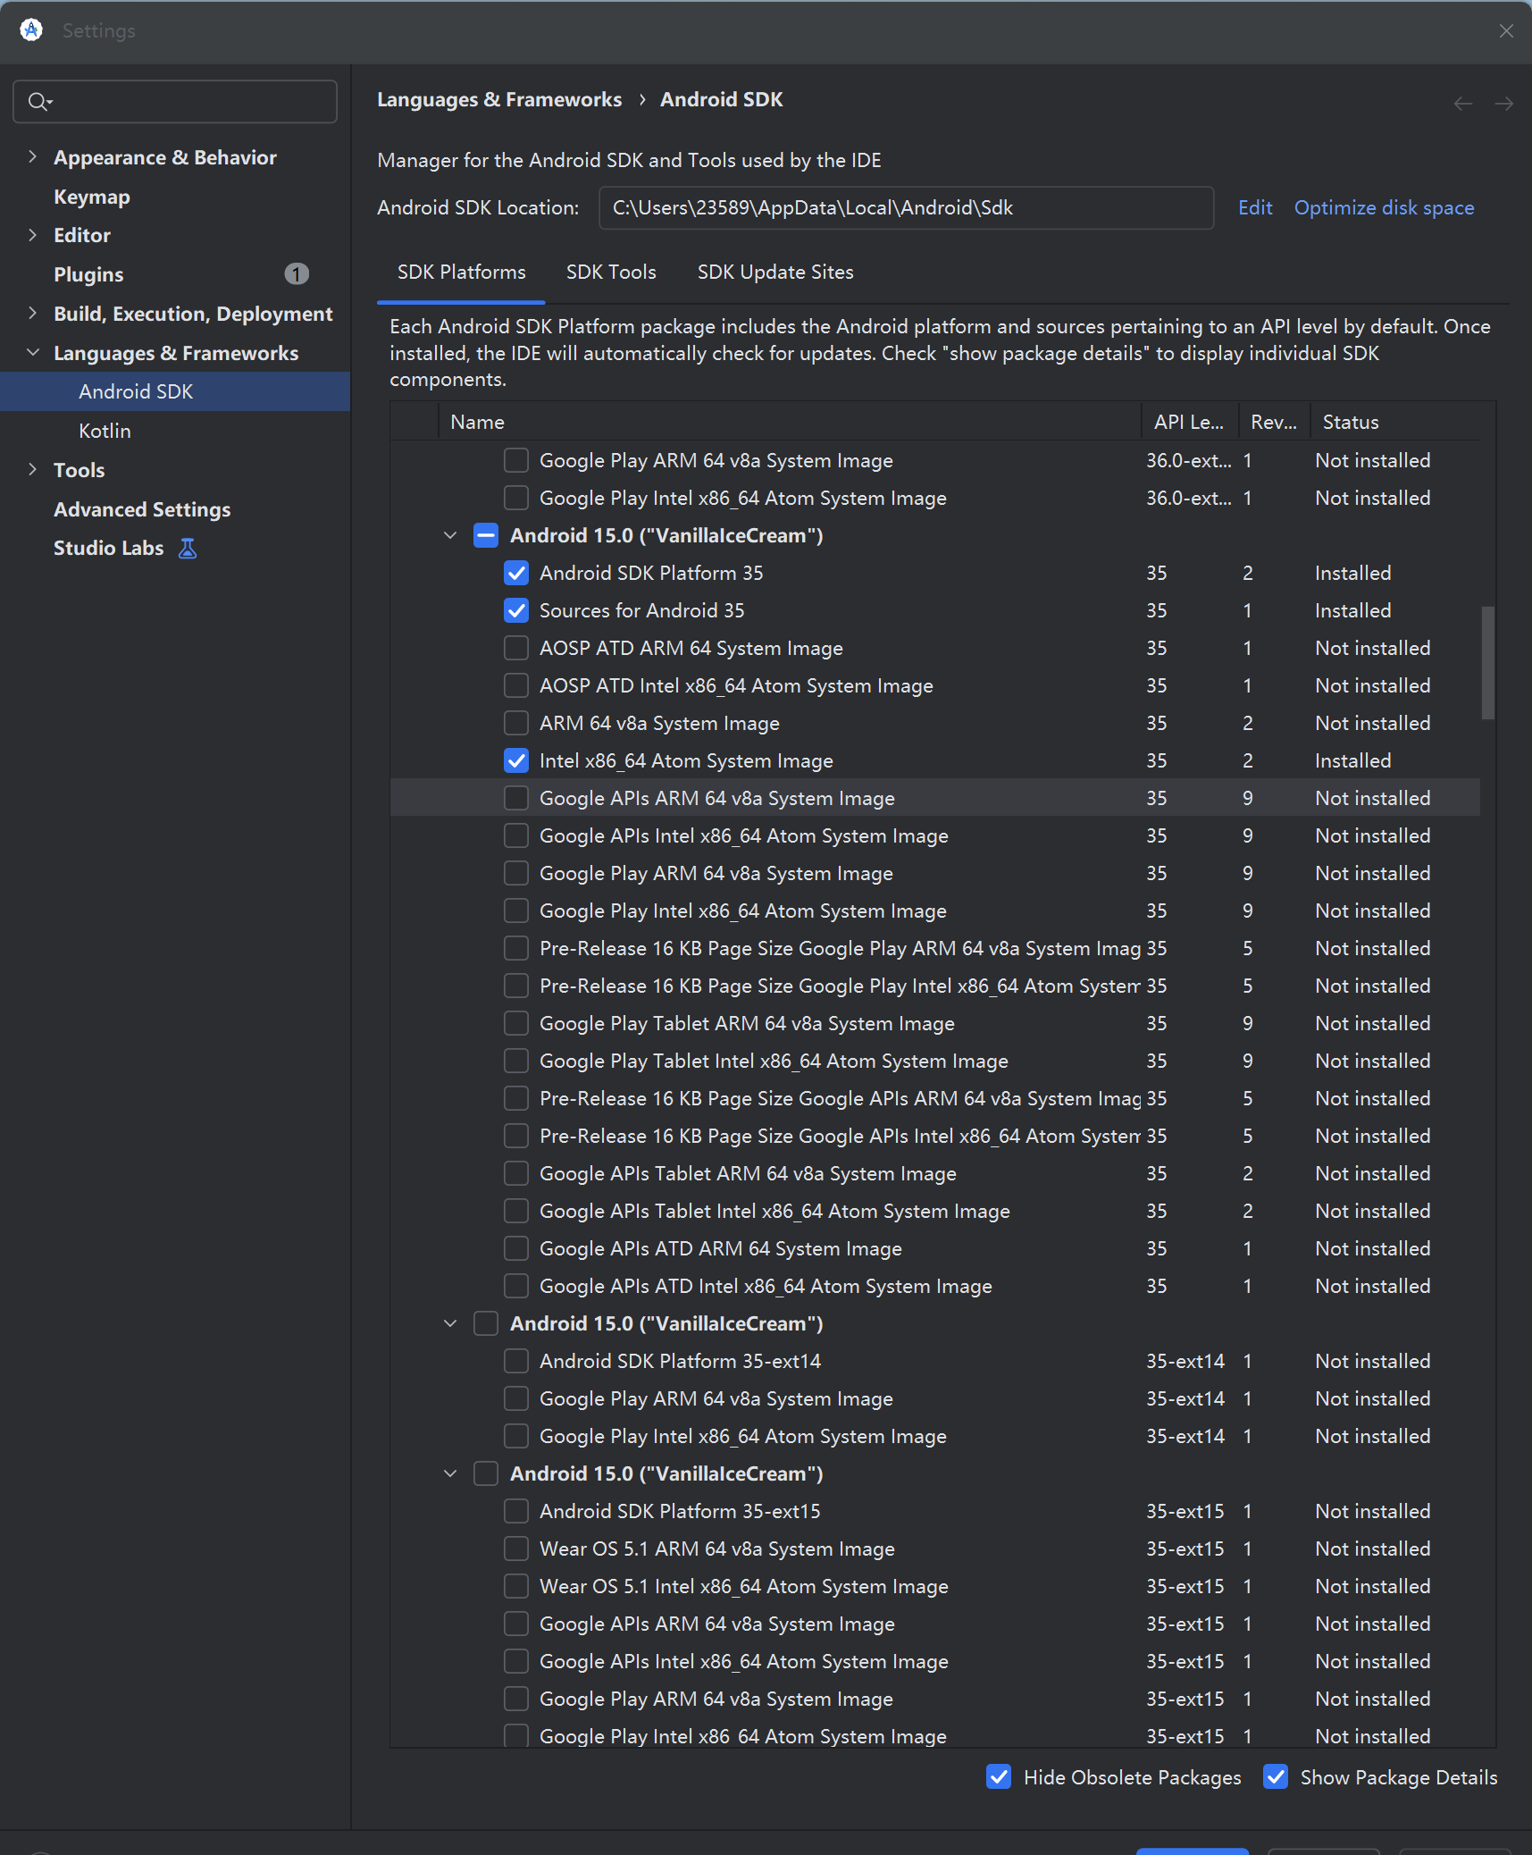Go back with the left arrow icon

tap(1462, 104)
